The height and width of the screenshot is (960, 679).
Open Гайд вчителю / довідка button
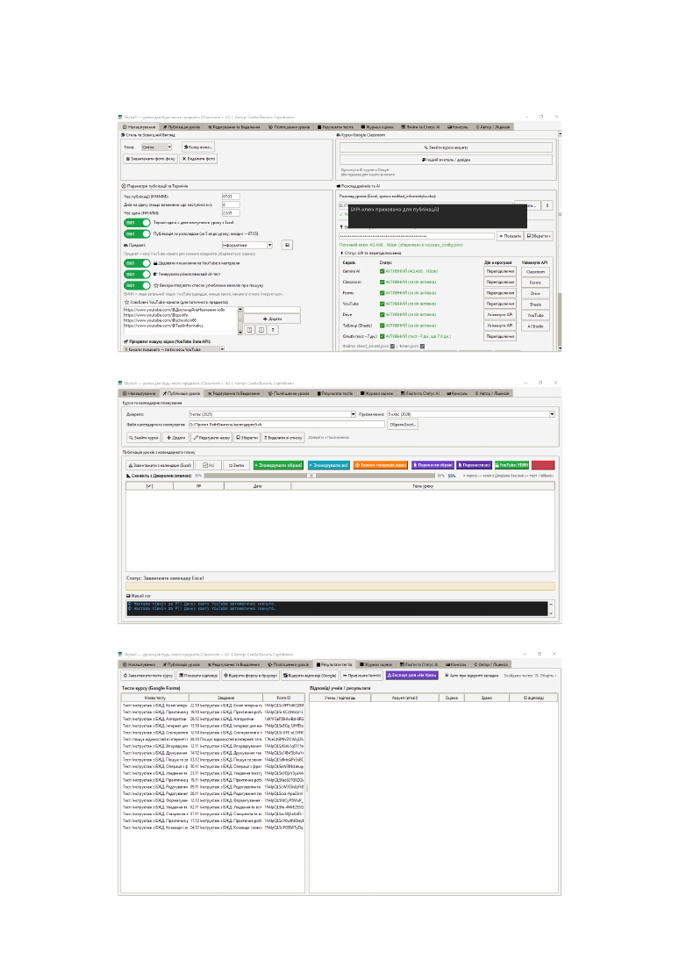click(446, 159)
